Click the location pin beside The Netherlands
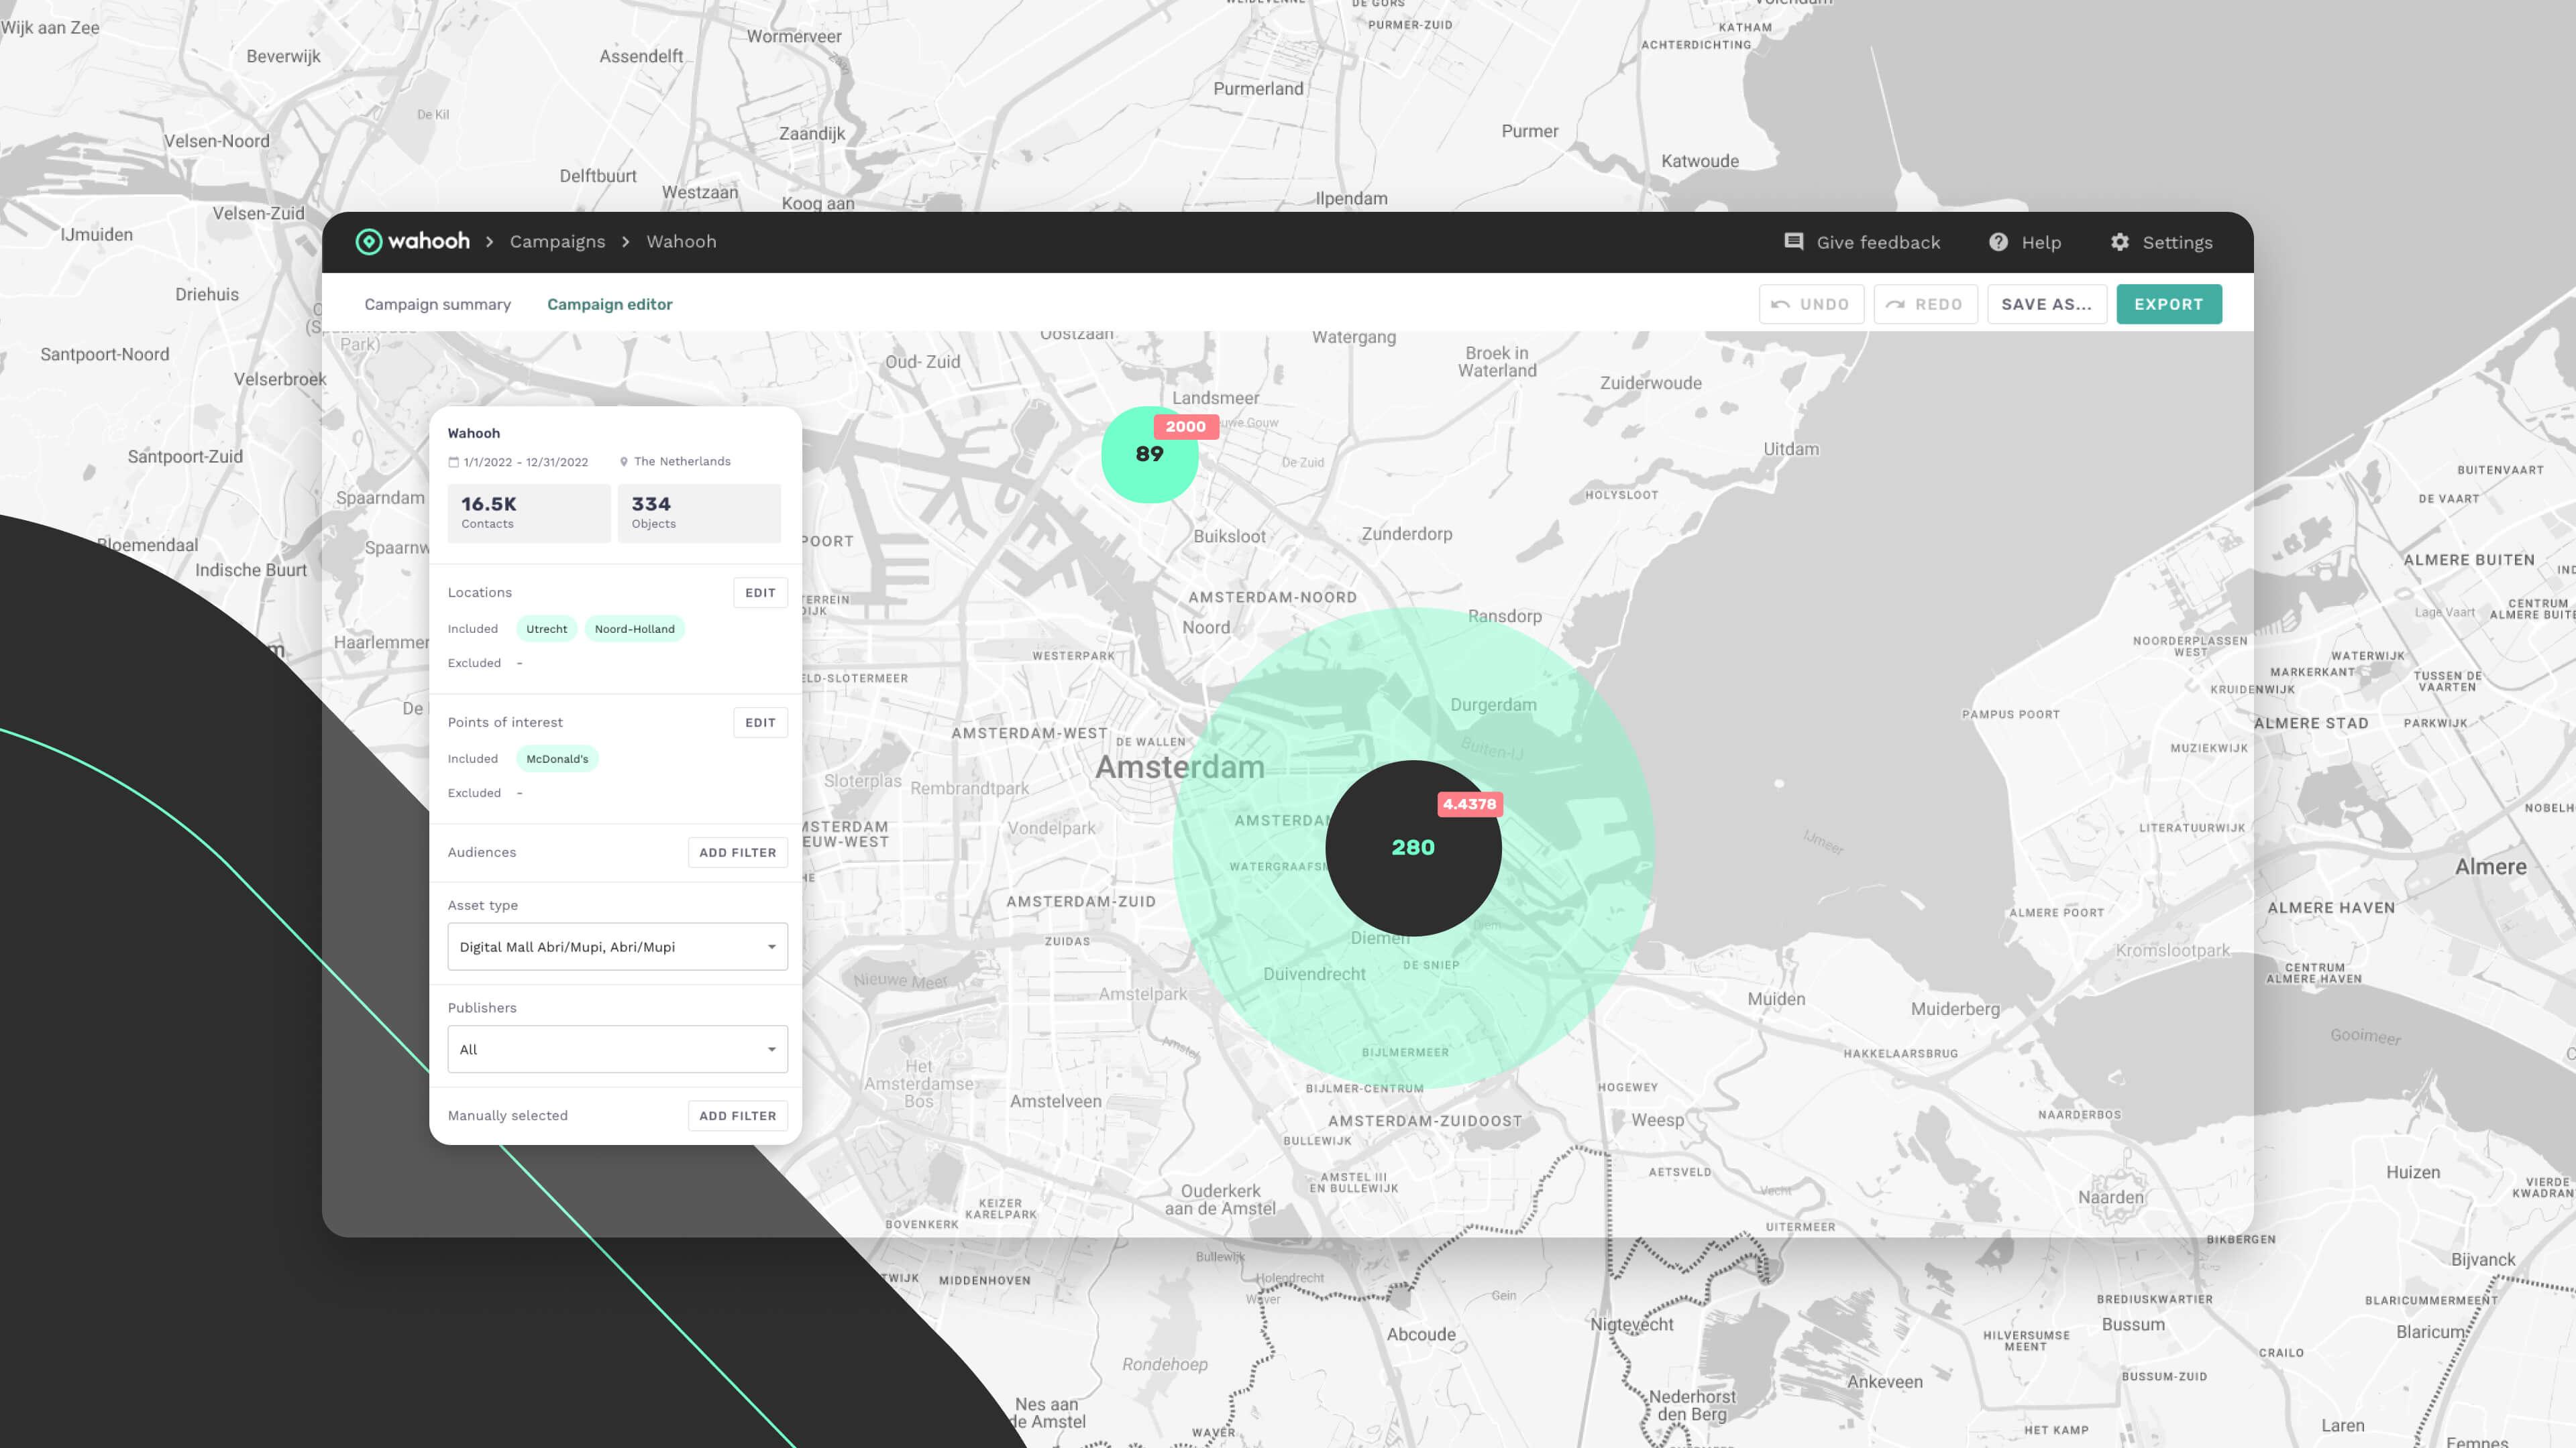 [624, 462]
